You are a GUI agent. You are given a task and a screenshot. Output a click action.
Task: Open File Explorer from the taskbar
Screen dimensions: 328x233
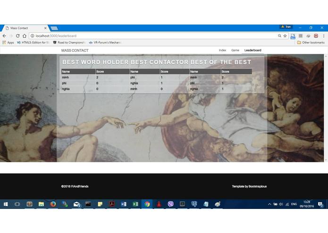41,204
